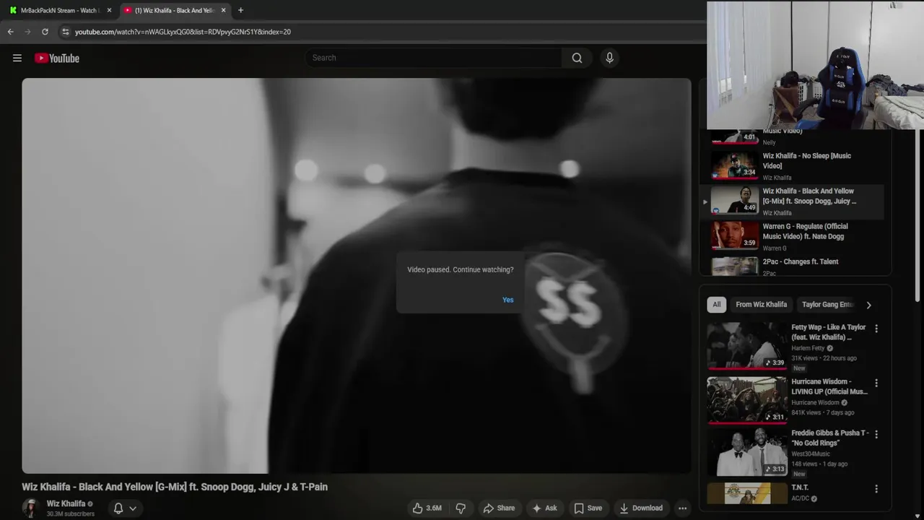Like the video with thumbs up 3.6M
This screenshot has height=520, width=924.
[x=427, y=508]
